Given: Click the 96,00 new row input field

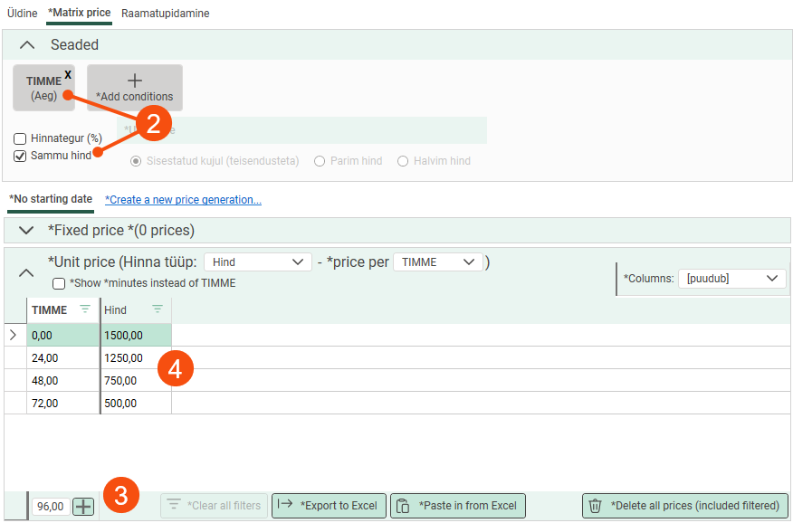Looking at the screenshot, I should click(50, 507).
